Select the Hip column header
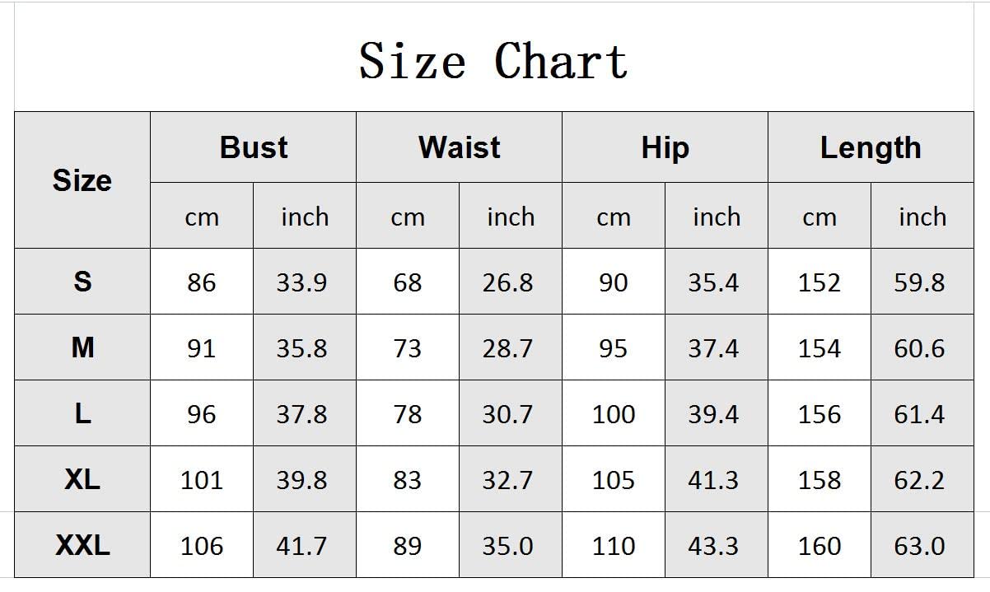The image size is (990, 592). [x=665, y=147]
